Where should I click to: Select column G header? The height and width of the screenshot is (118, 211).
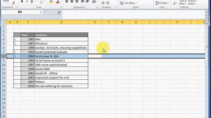point(122,22)
